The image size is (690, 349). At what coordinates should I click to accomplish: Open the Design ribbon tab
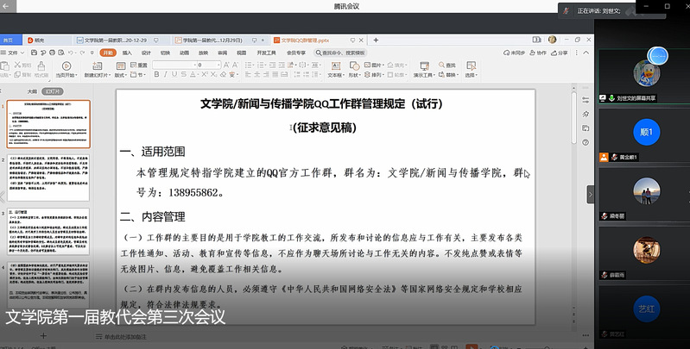coord(146,53)
